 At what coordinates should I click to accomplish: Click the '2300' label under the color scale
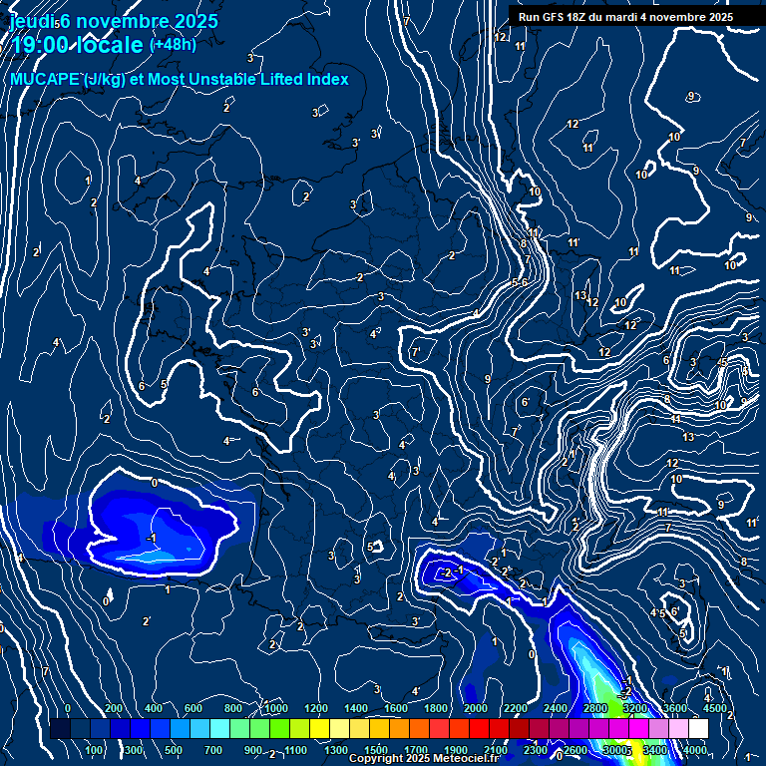tap(536, 750)
